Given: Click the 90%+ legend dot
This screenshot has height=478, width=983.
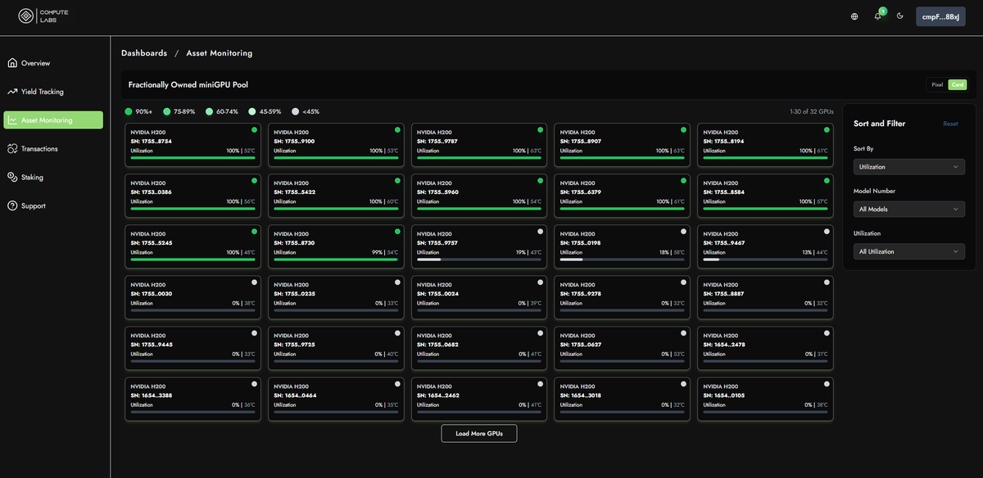Looking at the screenshot, I should click(x=129, y=111).
